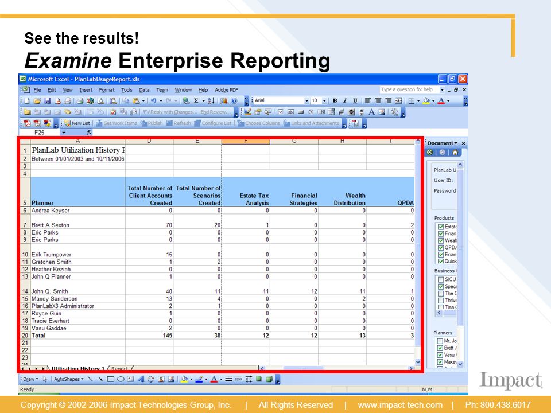Toggle Bold formatting
The height and width of the screenshot is (413, 551).
point(335,101)
